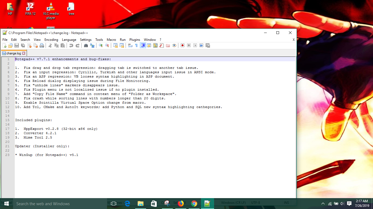Screen dimensions: 373x209
Task: Open Task View on the taskbar
Action: [x=114, y=204]
